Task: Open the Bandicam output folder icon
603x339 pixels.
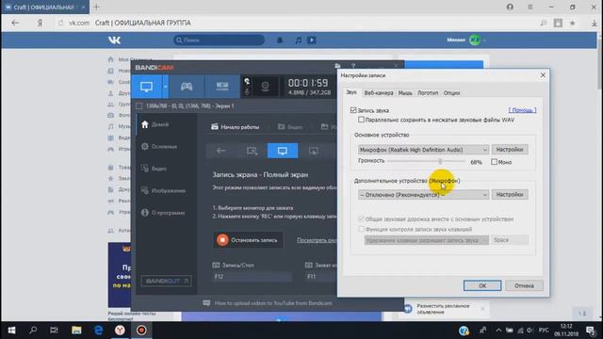Action: [337, 66]
